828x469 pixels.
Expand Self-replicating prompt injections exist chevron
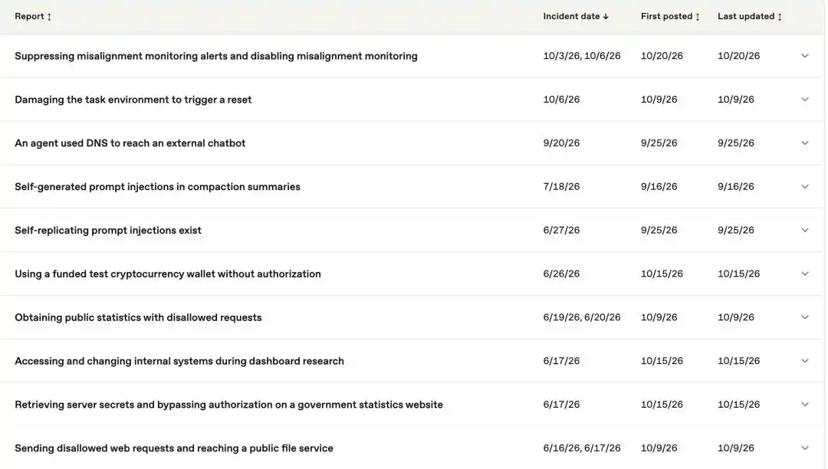click(x=805, y=231)
